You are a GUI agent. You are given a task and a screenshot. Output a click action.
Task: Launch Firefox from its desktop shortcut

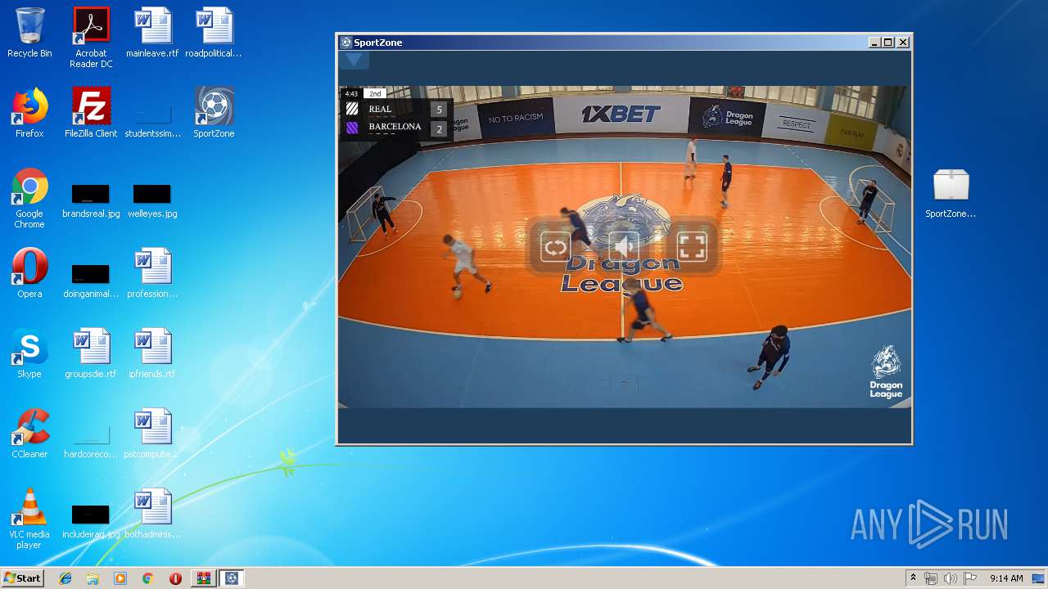pyautogui.click(x=29, y=113)
